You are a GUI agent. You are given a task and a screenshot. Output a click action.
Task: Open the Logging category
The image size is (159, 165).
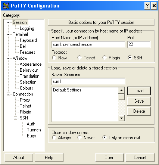[27, 28]
